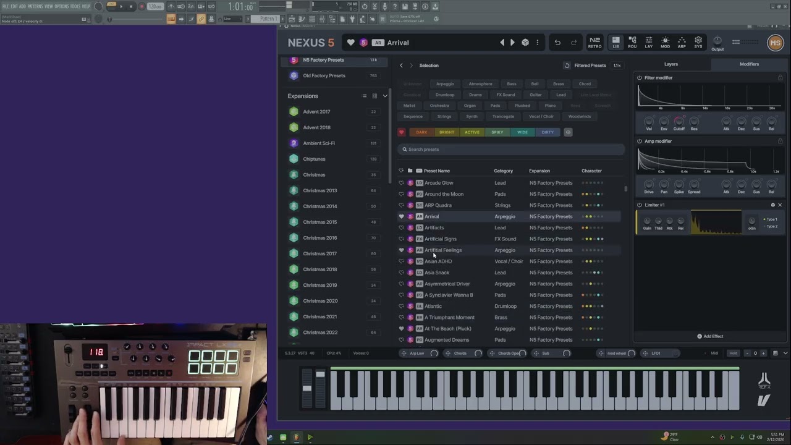Open the SYS system settings view
This screenshot has height=445, width=791.
click(698, 42)
